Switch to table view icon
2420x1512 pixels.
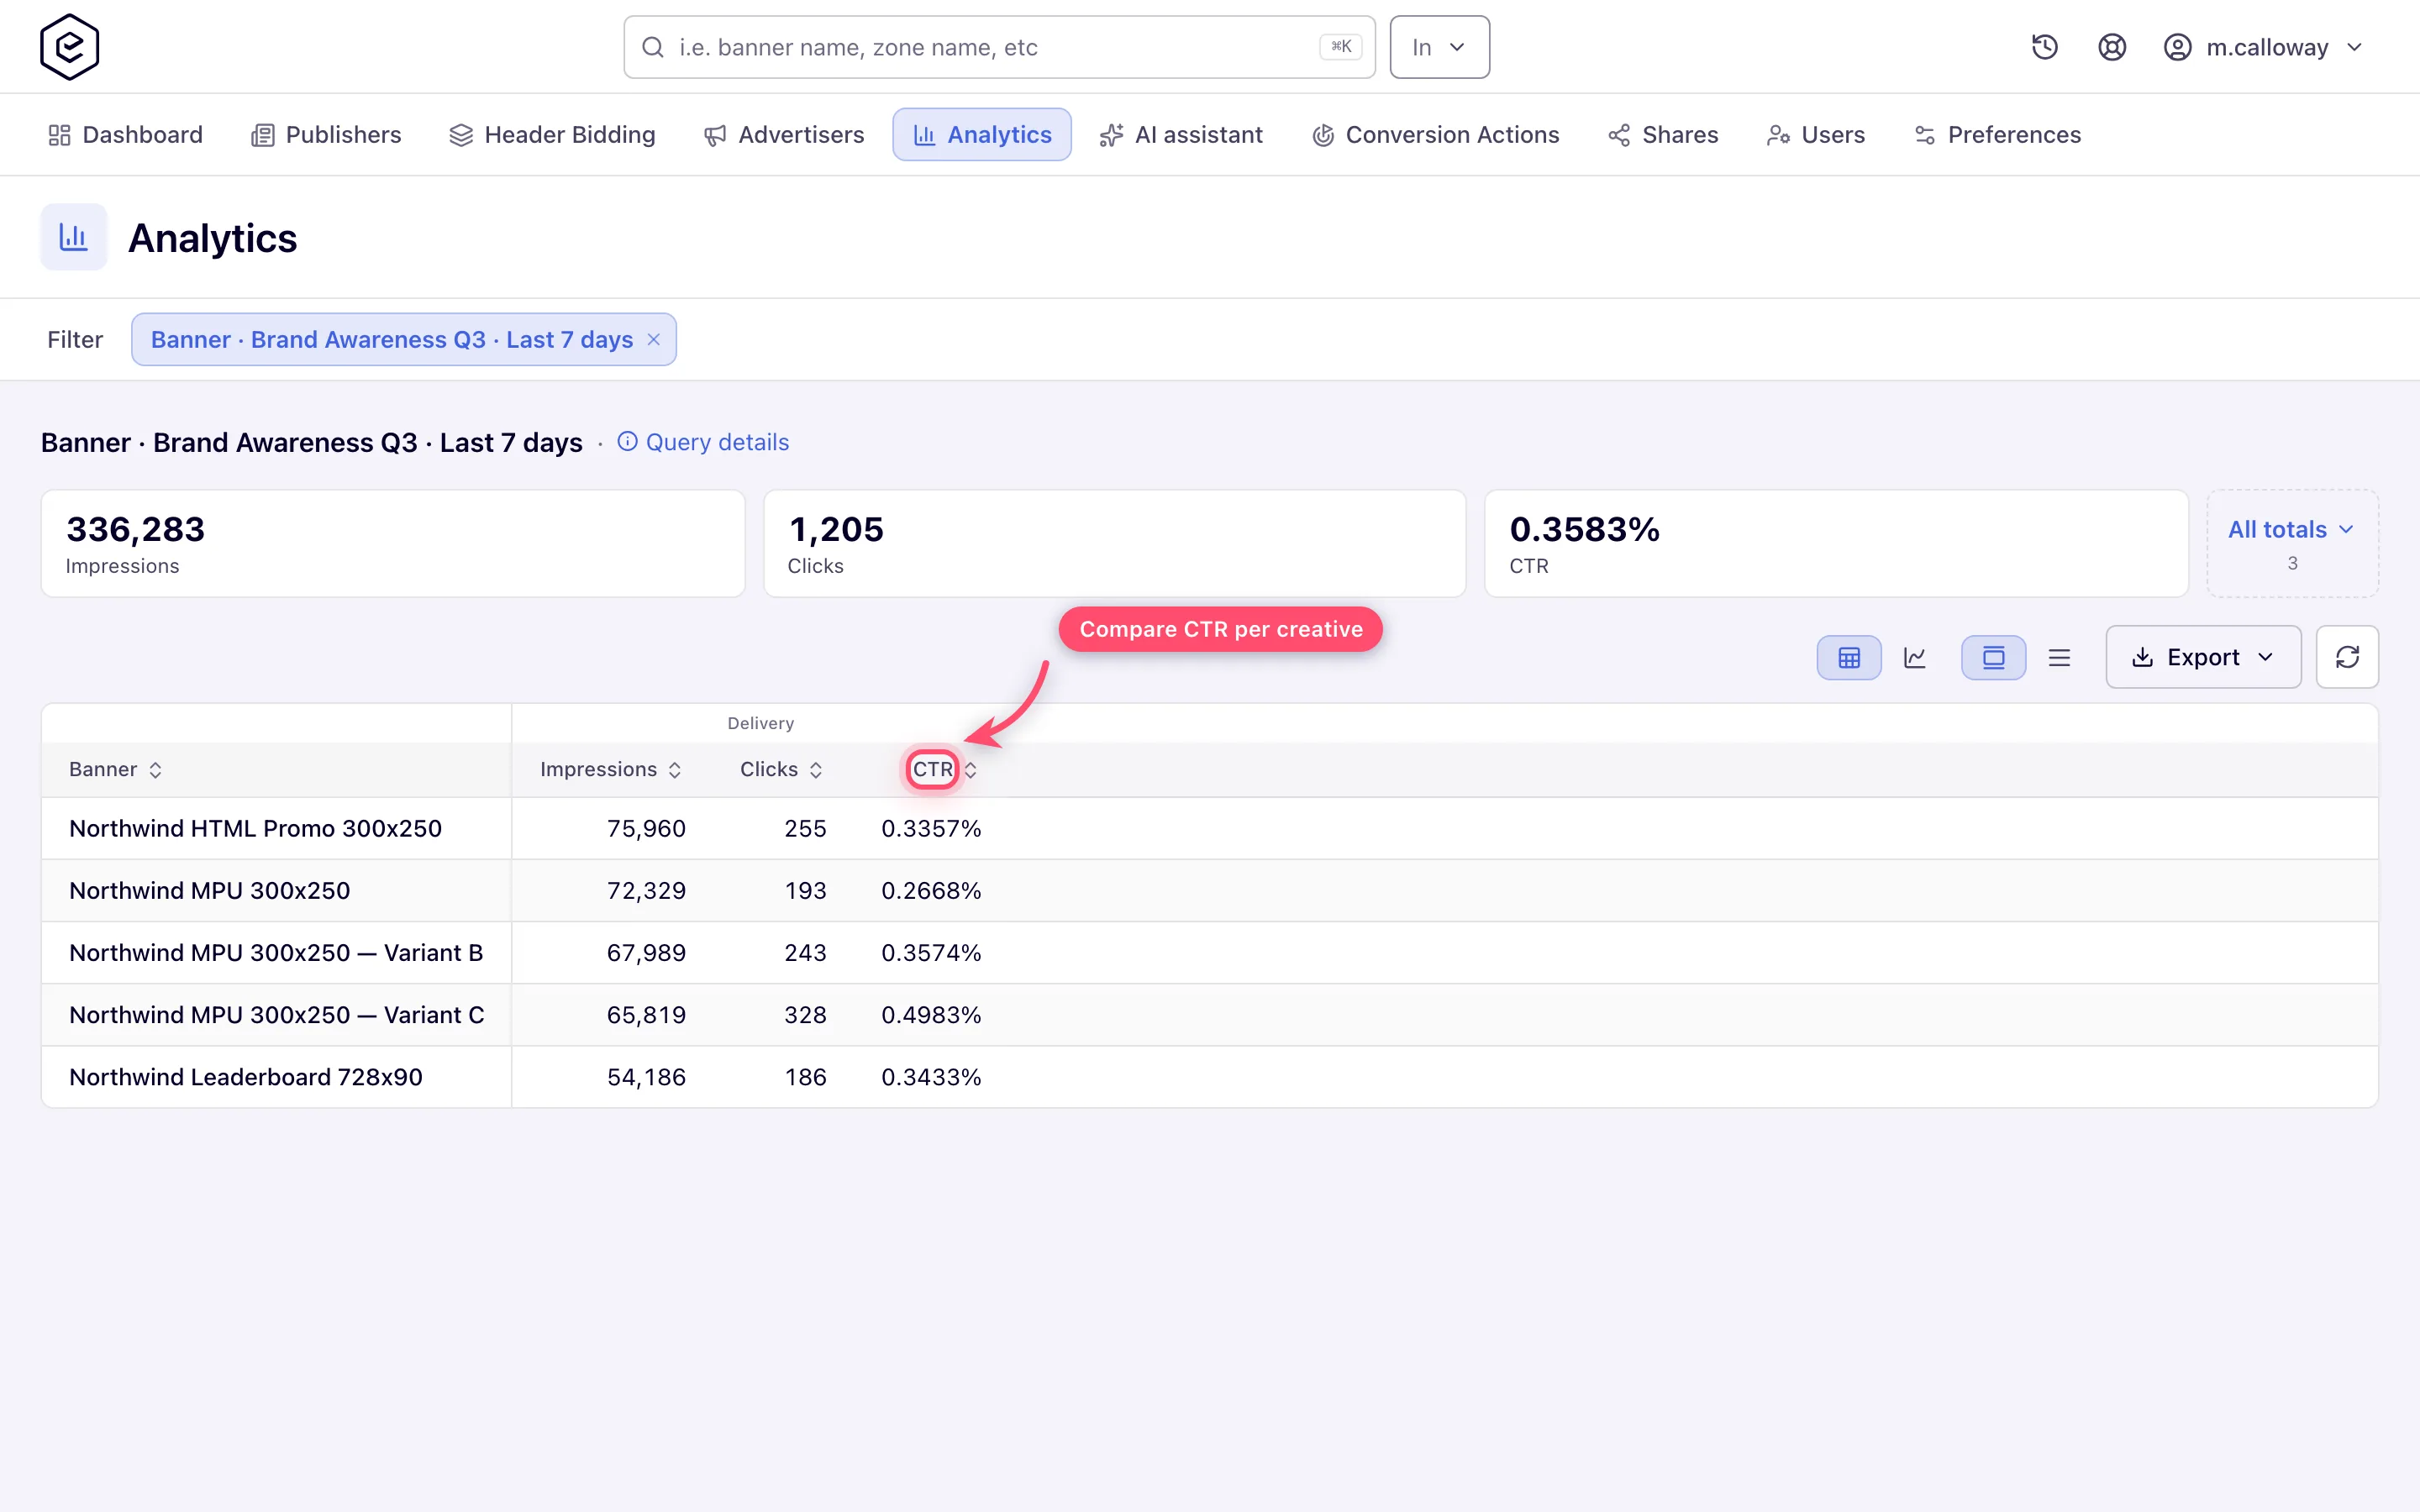click(1849, 657)
